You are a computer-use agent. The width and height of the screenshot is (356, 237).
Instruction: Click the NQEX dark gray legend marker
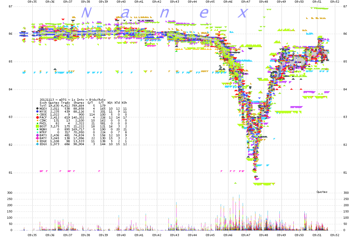[x=37, y=109]
